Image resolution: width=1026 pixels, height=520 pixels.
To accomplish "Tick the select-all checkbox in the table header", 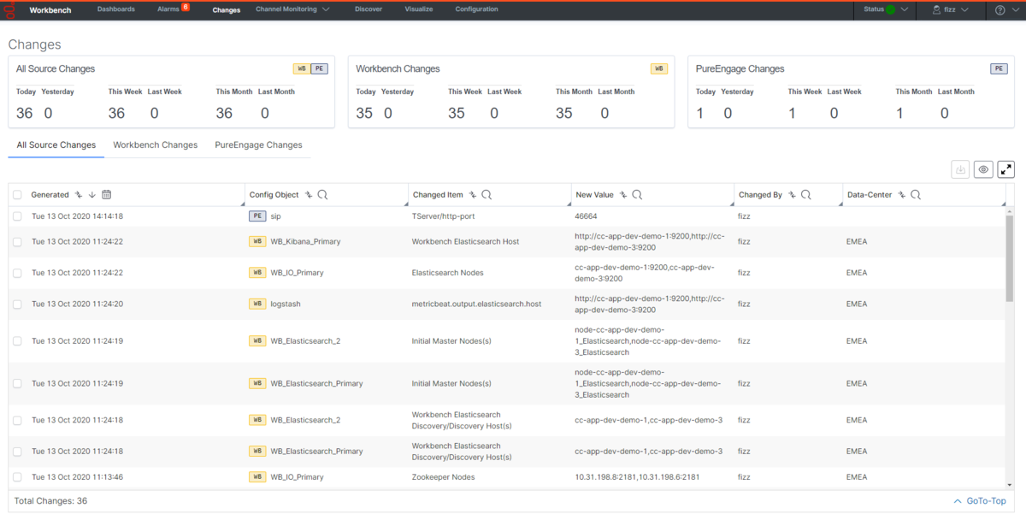I will point(18,195).
